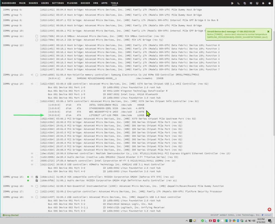Click the red back-to-top arrow icon
This screenshot has height=224, width=275.
[x=269, y=209]
